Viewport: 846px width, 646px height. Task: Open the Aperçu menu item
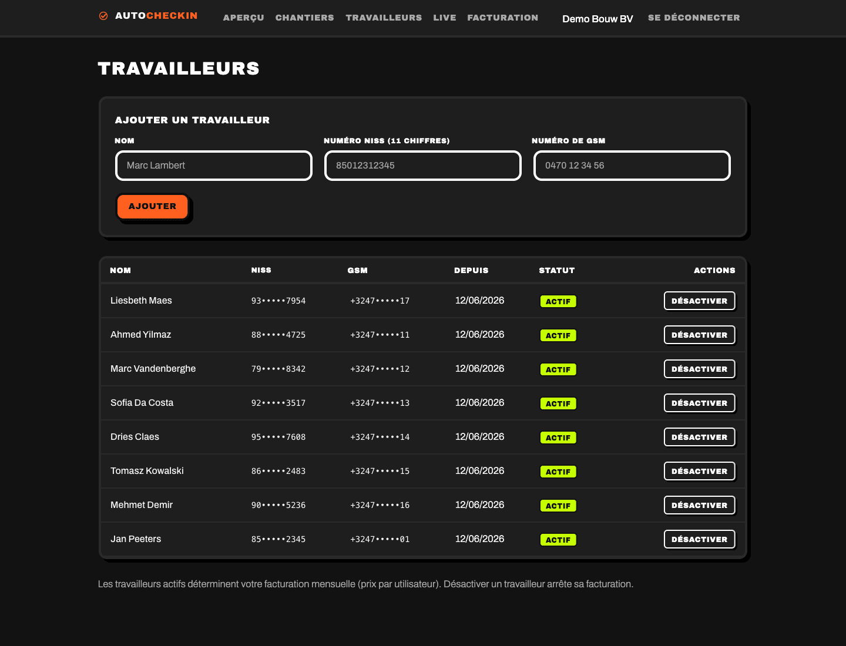tap(244, 18)
